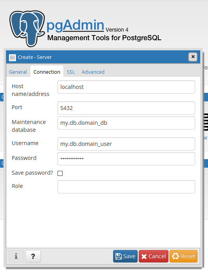Click the Password label text
The height and width of the screenshot is (273, 208).
point(24,158)
